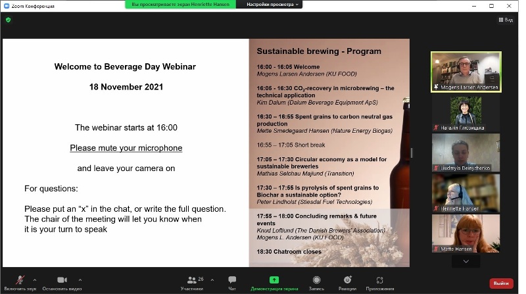Click green encryption shield icon
Screen dimensions: 526x294
[x=9, y=20]
